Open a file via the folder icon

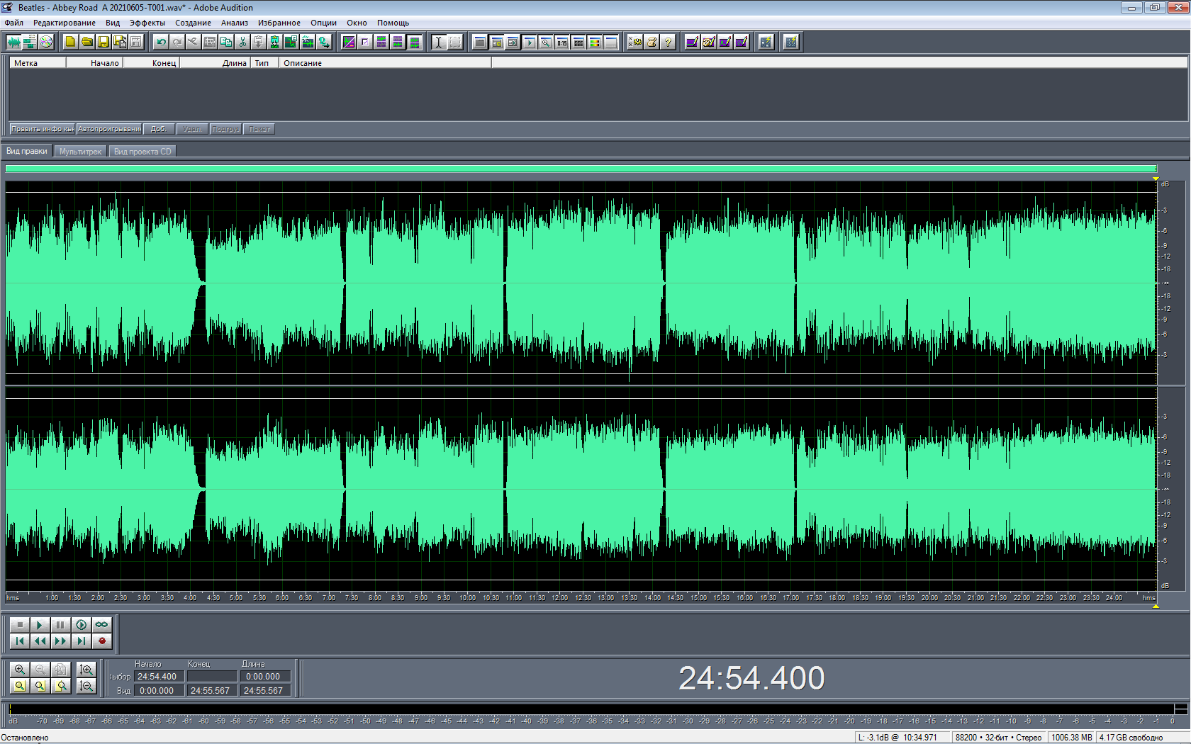pos(86,43)
